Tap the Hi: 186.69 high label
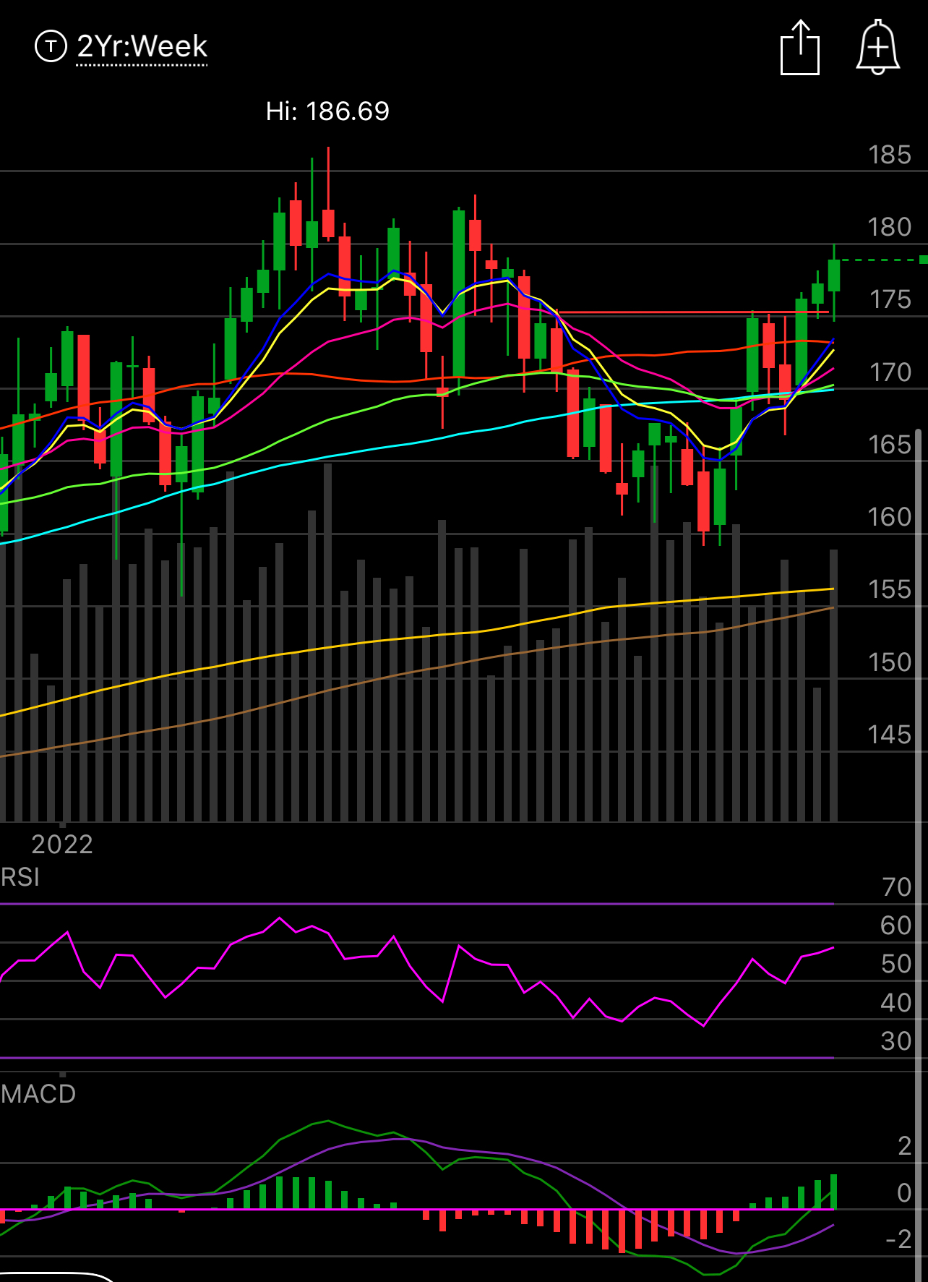928x1282 pixels. [x=327, y=111]
